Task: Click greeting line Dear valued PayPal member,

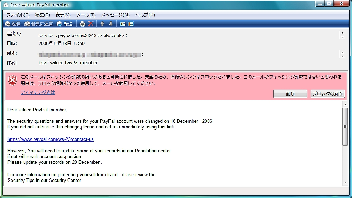Action: pos(37,110)
